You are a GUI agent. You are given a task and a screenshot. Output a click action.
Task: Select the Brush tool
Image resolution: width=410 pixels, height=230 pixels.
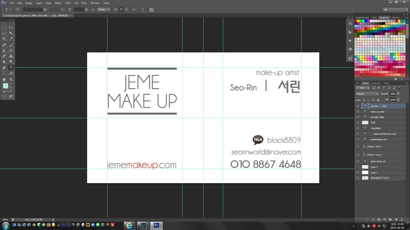[11, 45]
